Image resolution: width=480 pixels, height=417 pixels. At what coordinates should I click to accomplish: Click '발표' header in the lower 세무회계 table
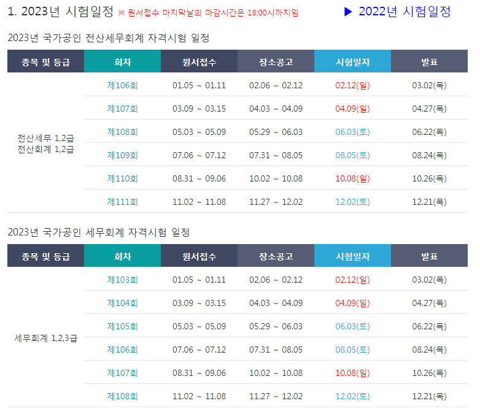[x=429, y=256]
